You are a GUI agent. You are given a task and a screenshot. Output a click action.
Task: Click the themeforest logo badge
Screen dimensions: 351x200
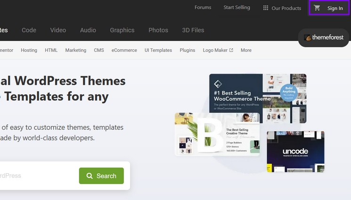324,38
